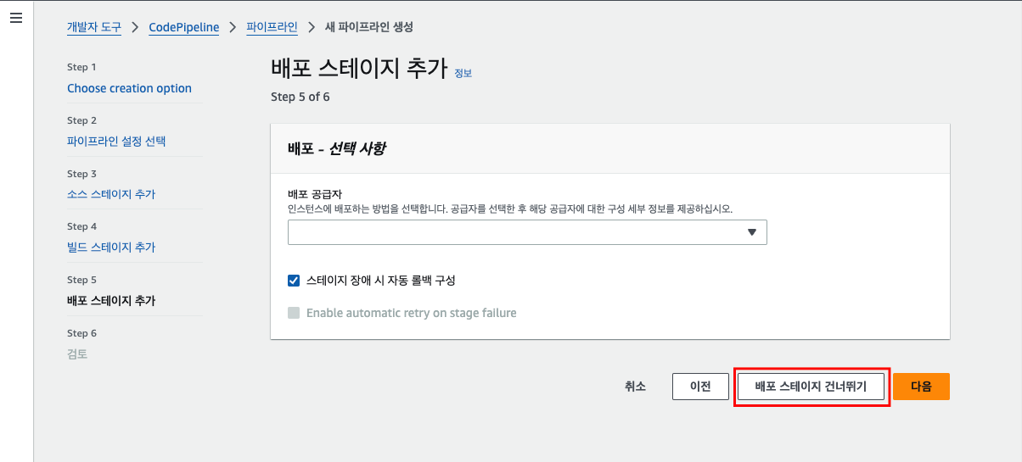Click 새 파이프라인 생성 breadcrumb text
This screenshot has height=462, width=1022.
[369, 27]
